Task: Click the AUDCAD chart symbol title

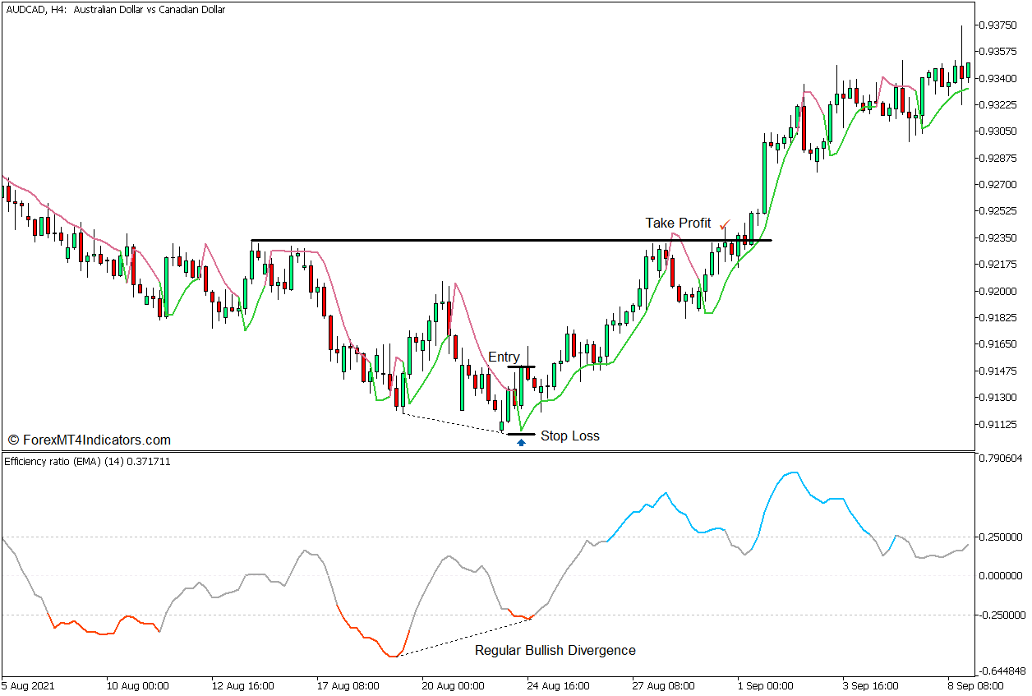Action: point(25,12)
